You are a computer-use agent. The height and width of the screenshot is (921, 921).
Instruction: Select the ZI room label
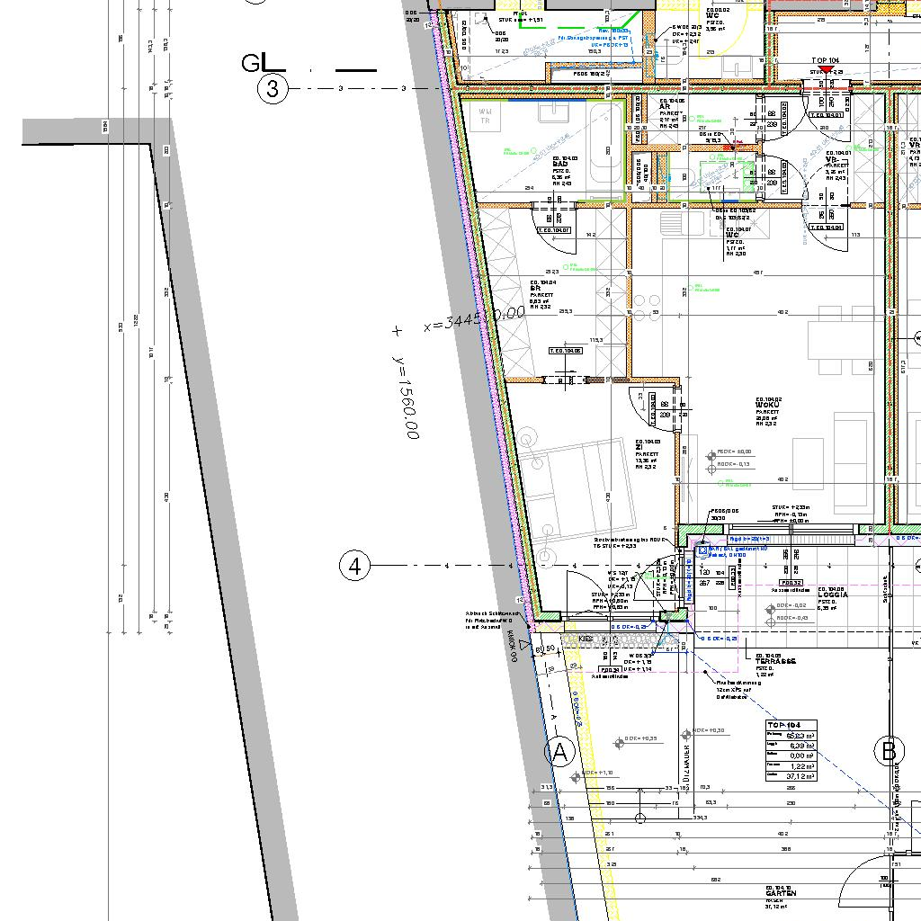click(639, 448)
